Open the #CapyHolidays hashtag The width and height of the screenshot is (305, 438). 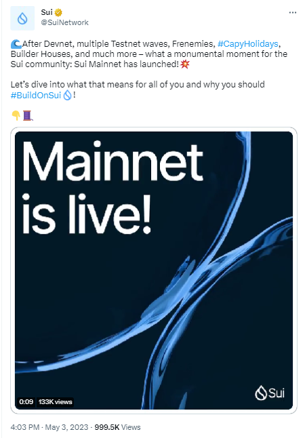[x=248, y=44]
